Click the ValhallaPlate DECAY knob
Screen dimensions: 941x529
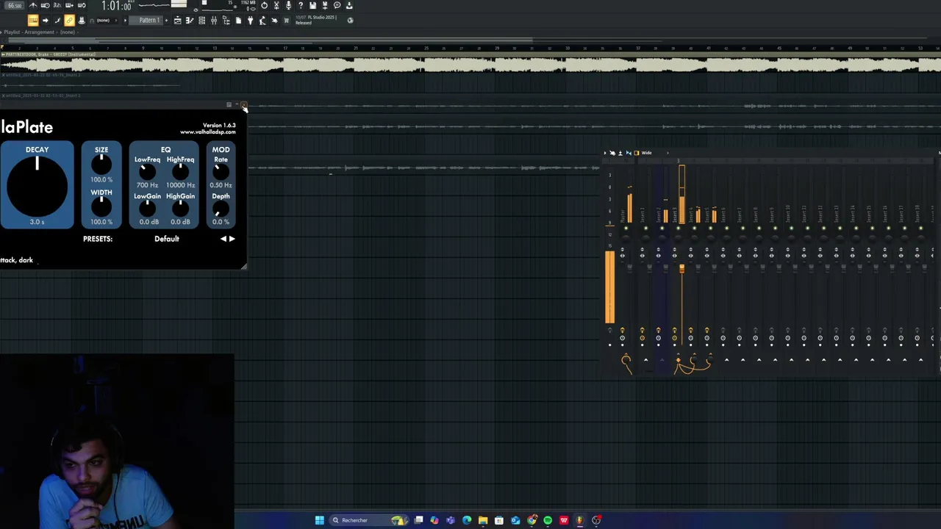tap(37, 186)
